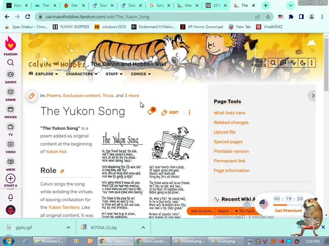Open the Games section in sidebar
Screen dimensions: 329x246
click(11, 77)
